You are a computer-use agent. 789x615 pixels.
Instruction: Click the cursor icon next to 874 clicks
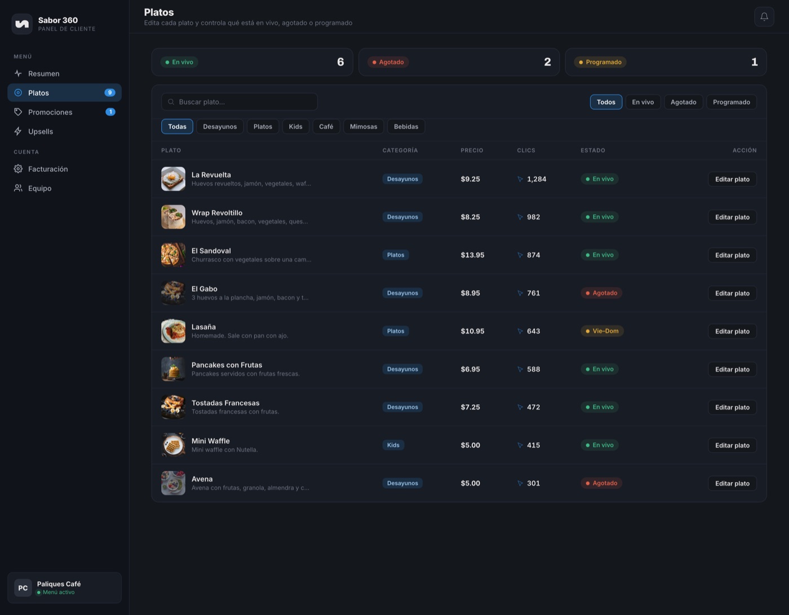pyautogui.click(x=520, y=255)
